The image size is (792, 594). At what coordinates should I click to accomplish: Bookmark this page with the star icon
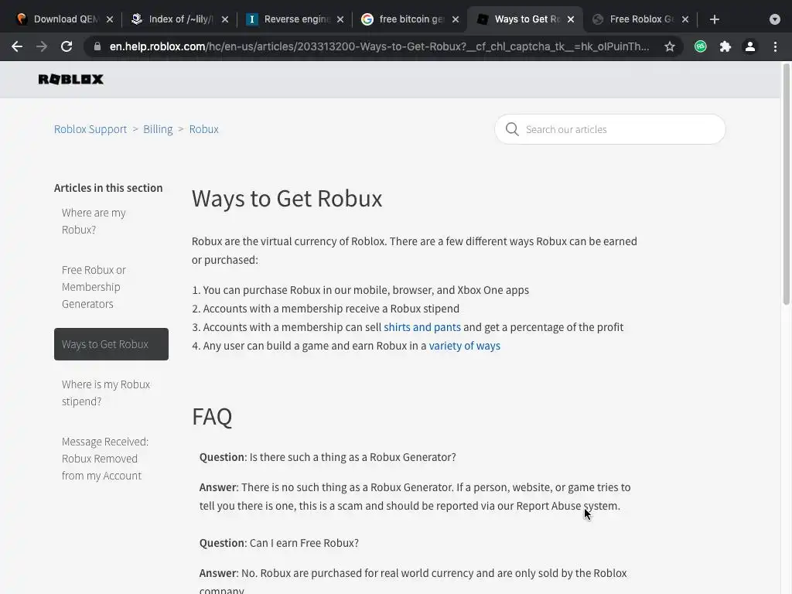(x=670, y=46)
